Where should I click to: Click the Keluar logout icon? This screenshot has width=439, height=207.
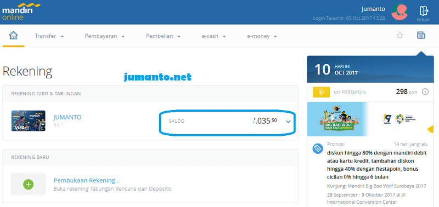pos(423,10)
